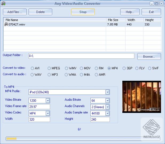Click the app icon in title bar
The image size is (165, 144).
[x=3, y=3]
